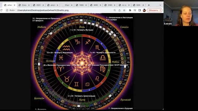This screenshot has height=111, width=198.
Task: Open the Extensions puzzle icon
Action: [130, 10]
